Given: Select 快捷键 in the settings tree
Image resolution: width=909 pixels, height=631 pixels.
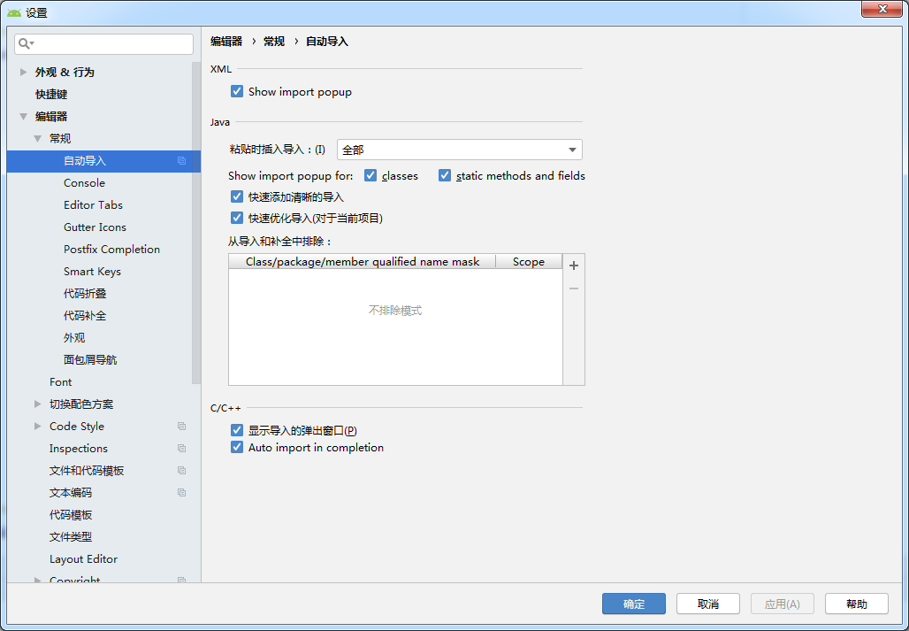Looking at the screenshot, I should tap(51, 94).
